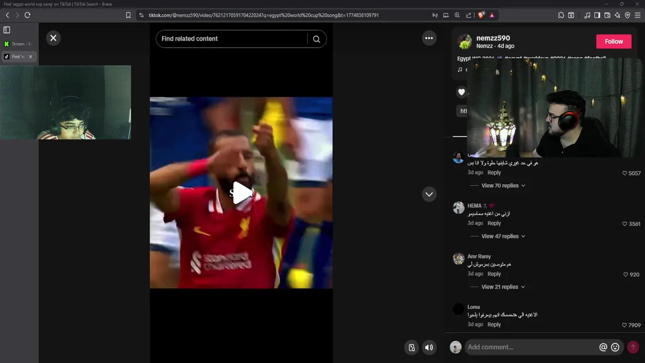
Task: Click the red post comment arrow button
Action: tap(633, 347)
